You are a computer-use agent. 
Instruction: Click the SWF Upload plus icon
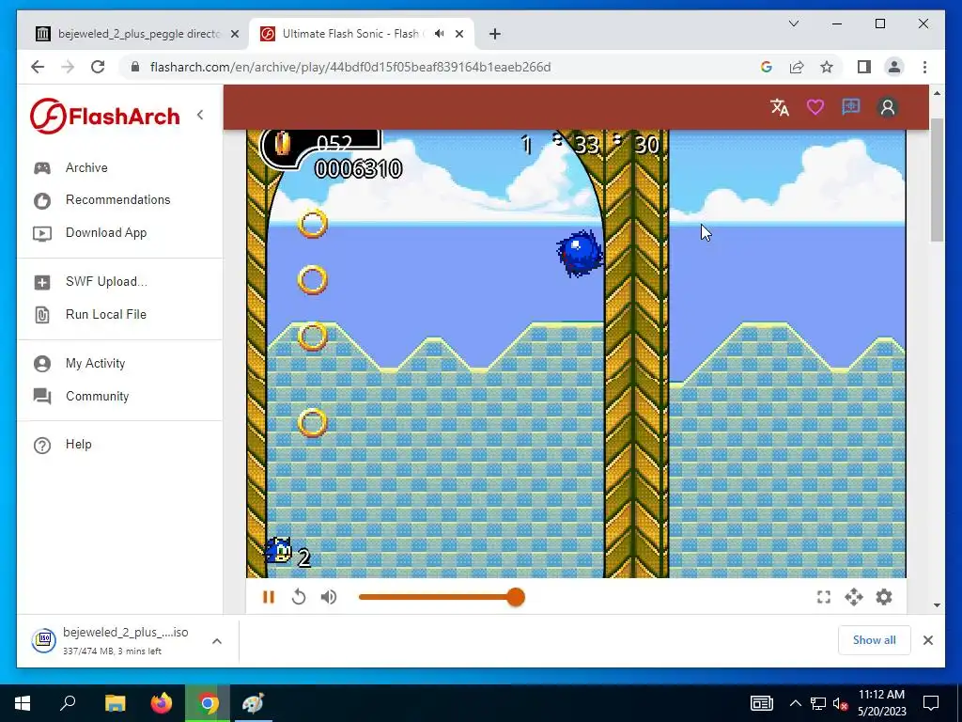42,282
